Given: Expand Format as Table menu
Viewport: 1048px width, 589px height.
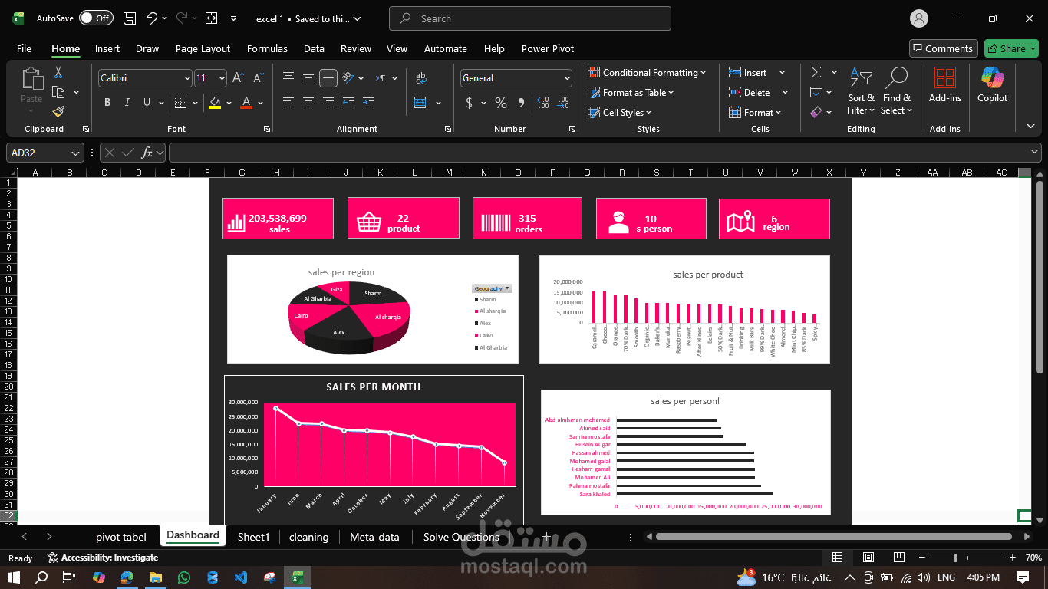Looking at the screenshot, I should click(x=630, y=93).
